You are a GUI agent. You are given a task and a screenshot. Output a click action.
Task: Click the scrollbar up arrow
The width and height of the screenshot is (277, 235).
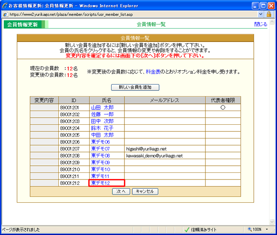pyautogui.click(x=272, y=22)
